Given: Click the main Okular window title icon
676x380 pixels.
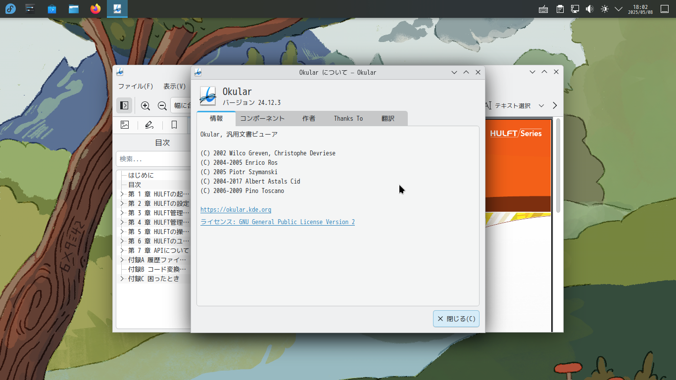Looking at the screenshot, I should coord(120,72).
